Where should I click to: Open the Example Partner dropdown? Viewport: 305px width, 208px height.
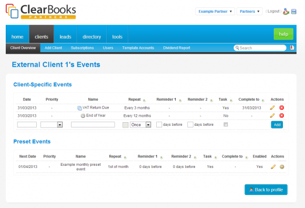[x=215, y=11]
